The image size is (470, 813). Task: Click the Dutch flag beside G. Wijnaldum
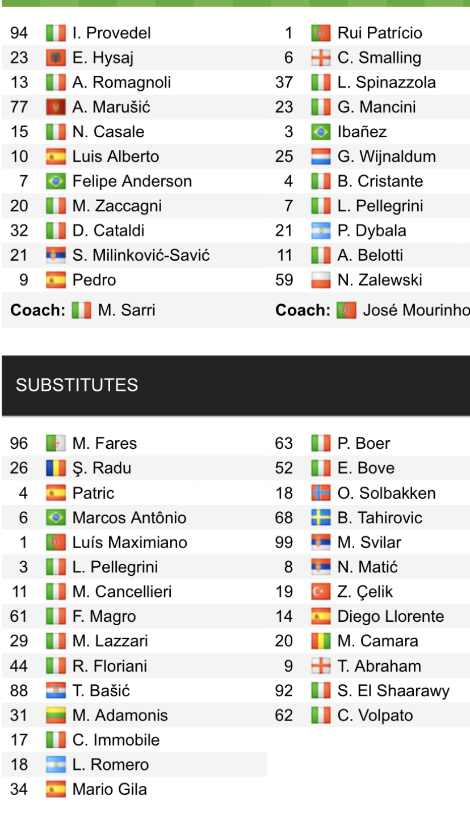[x=321, y=157]
